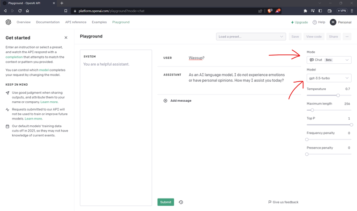This screenshot has width=357, height=211.
Task: Open the Personal account avatar
Action: pos(333,22)
